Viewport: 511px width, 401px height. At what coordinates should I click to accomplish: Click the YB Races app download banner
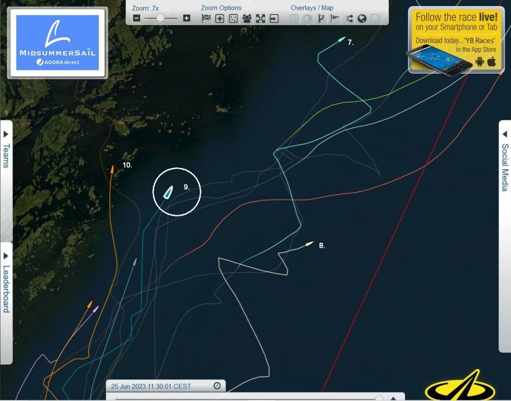coord(456,39)
